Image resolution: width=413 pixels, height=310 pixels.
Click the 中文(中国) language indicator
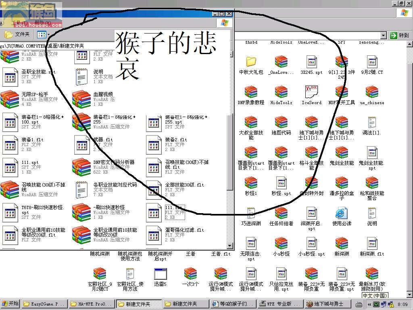coord(375,295)
